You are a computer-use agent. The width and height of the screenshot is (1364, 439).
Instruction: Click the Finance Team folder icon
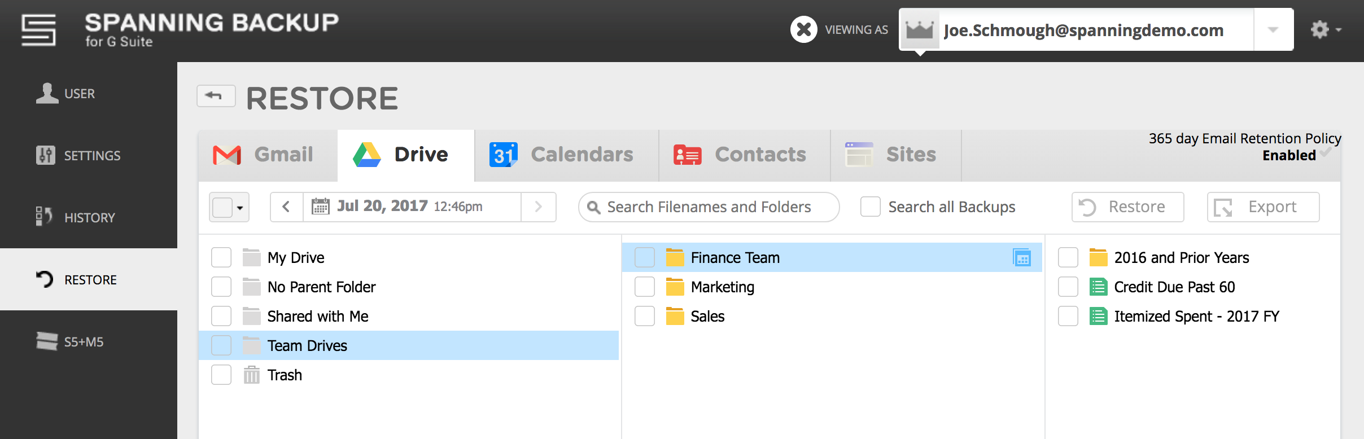click(675, 257)
